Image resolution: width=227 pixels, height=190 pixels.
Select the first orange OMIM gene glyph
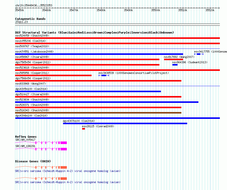[x=41, y=167]
